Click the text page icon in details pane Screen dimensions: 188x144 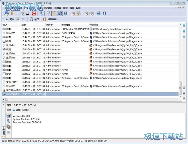tap(8, 132)
